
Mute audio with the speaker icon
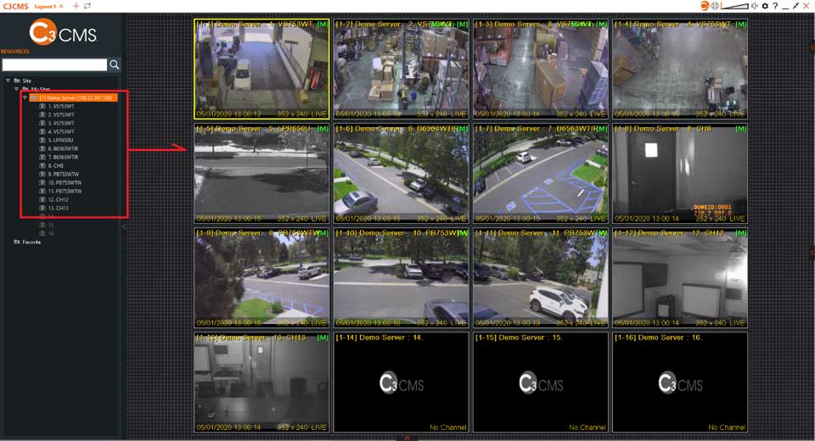click(754, 6)
